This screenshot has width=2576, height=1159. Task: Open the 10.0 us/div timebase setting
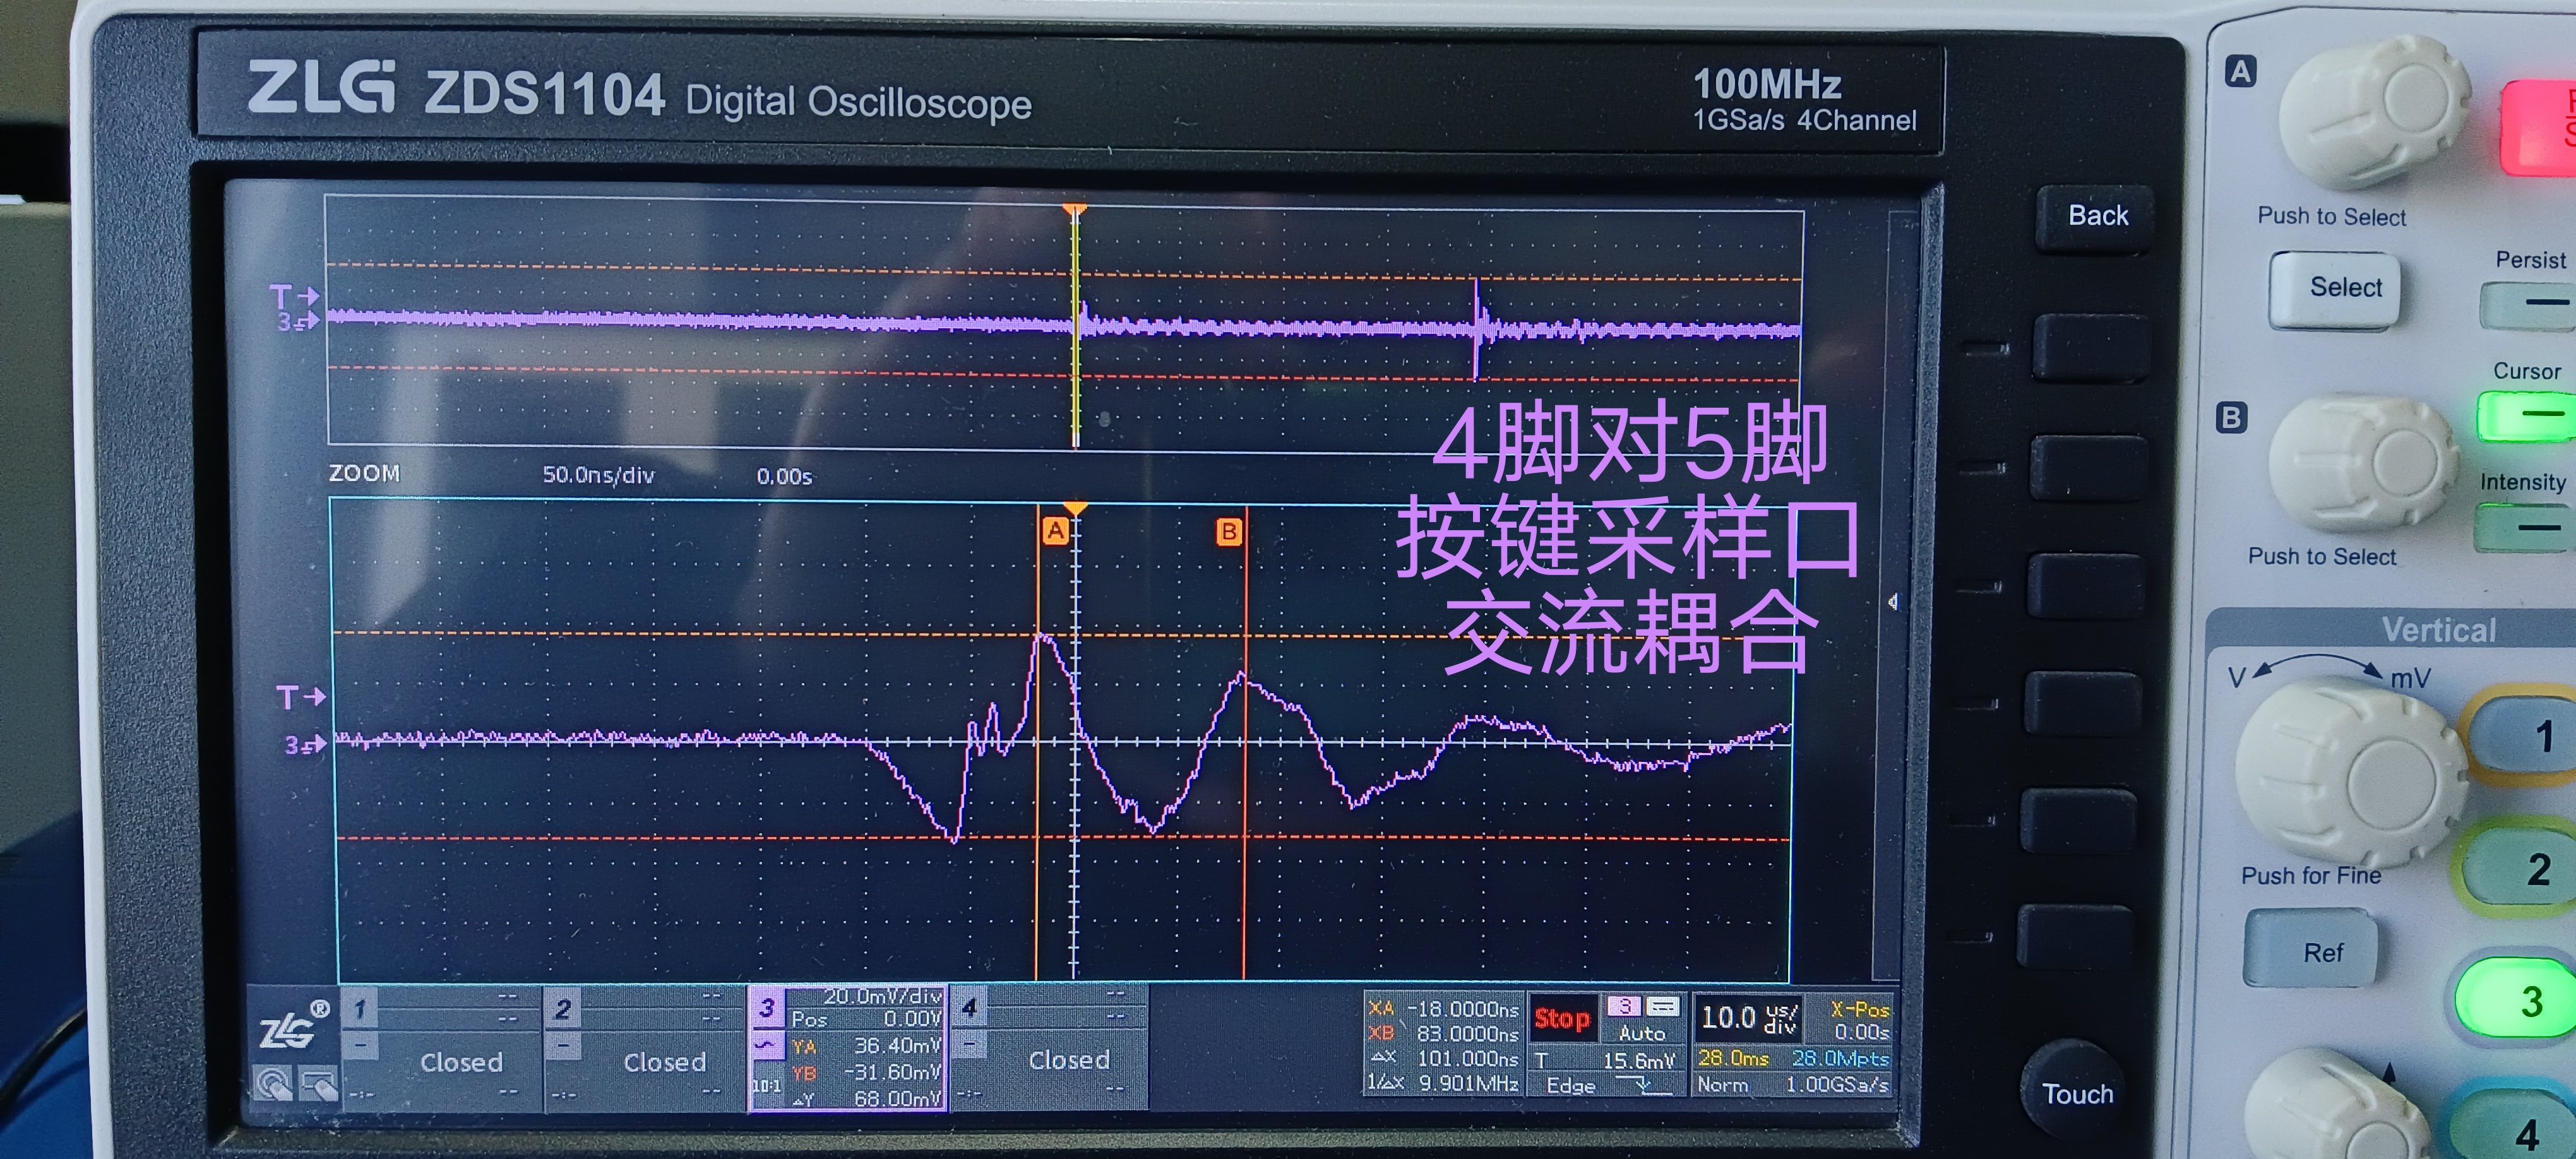1748,1019
